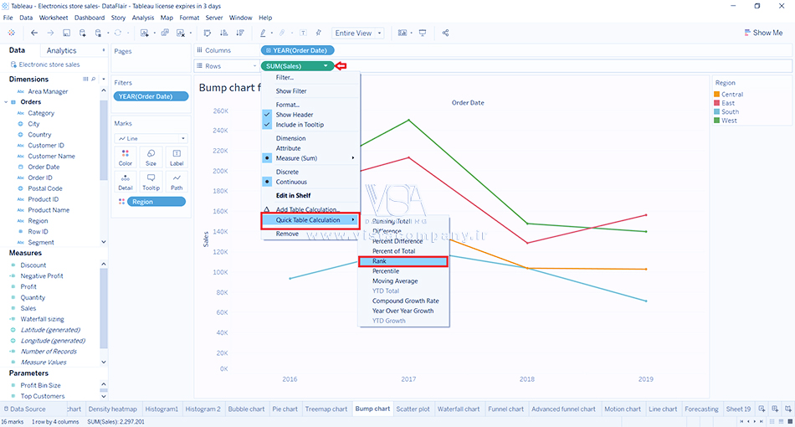795x427 pixels.
Task: Click the Swap rows and columns icon
Action: 208,33
